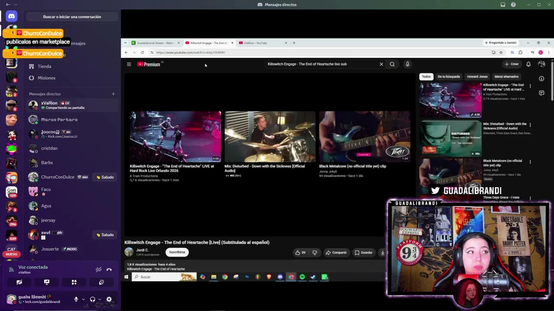The width and height of the screenshot is (554, 311).
Task: Disconnect from the voice call
Action: 109,270
